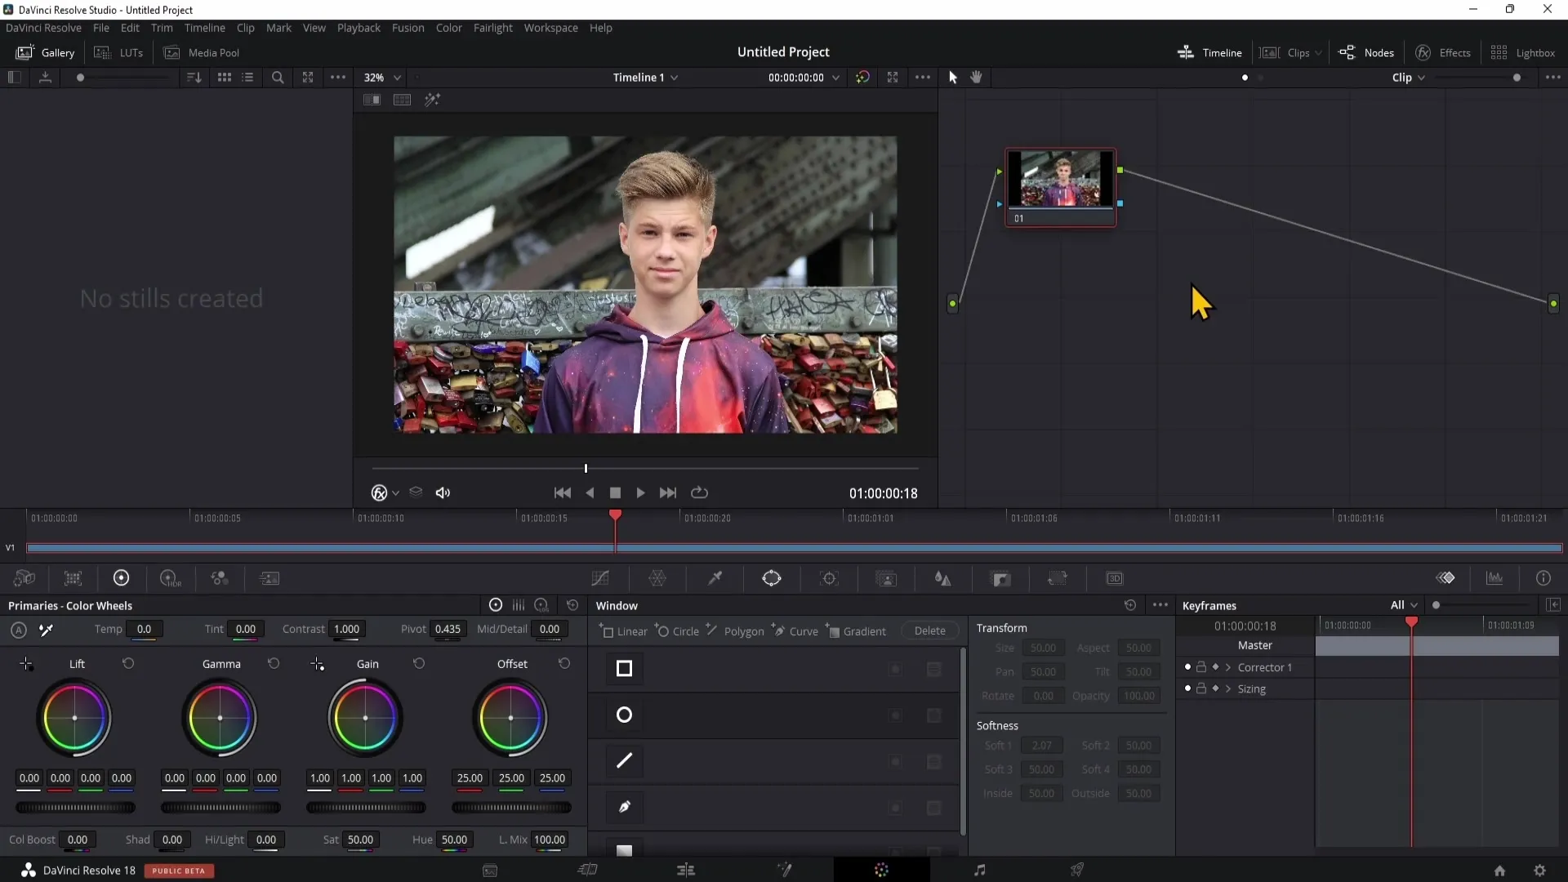1568x882 pixels.
Task: Select node 01 thumbnail
Action: [1060, 187]
